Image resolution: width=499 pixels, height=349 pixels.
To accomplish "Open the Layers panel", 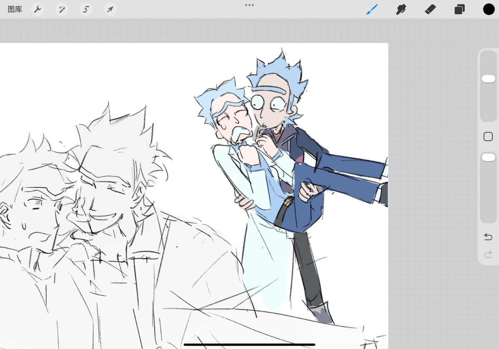I will coord(459,10).
